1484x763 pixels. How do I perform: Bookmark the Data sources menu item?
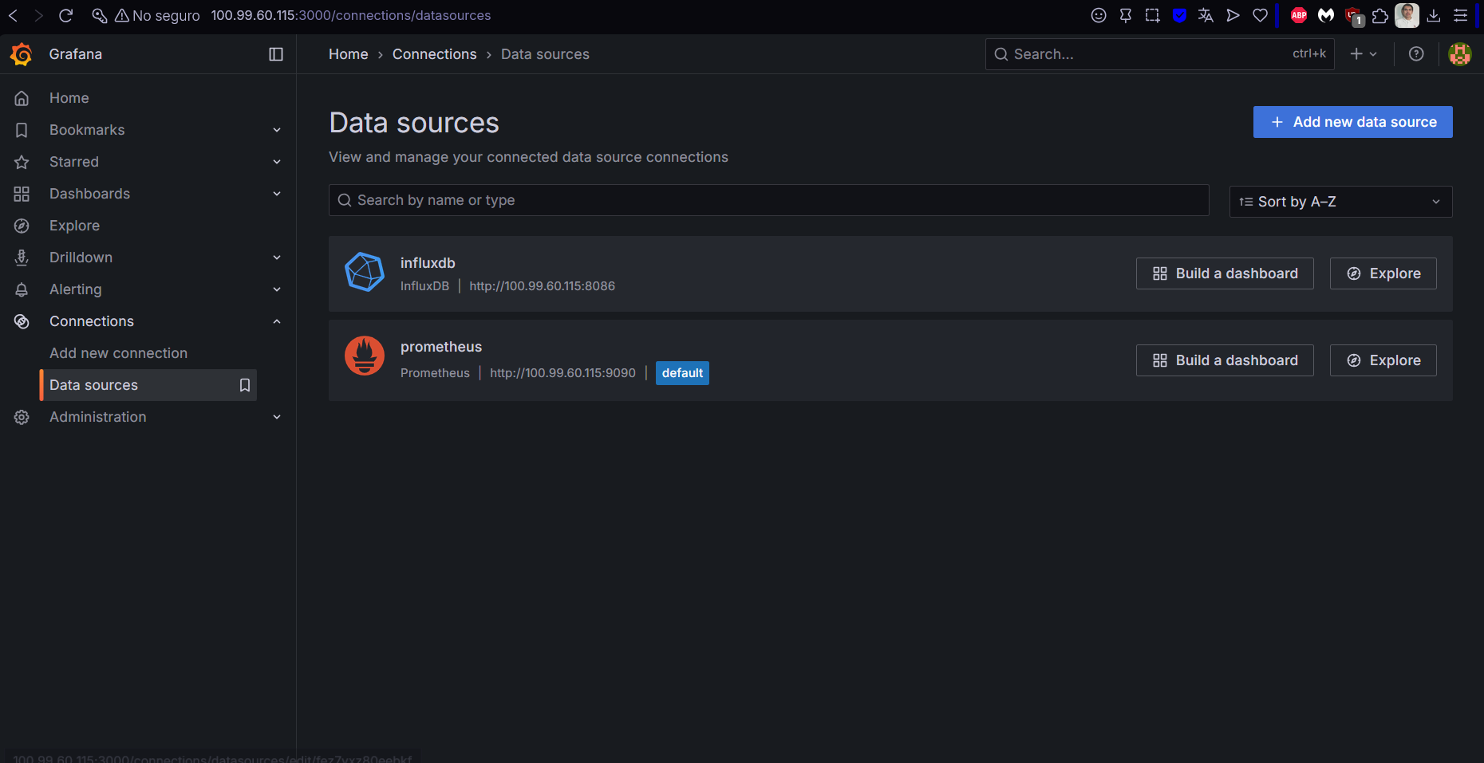click(245, 385)
